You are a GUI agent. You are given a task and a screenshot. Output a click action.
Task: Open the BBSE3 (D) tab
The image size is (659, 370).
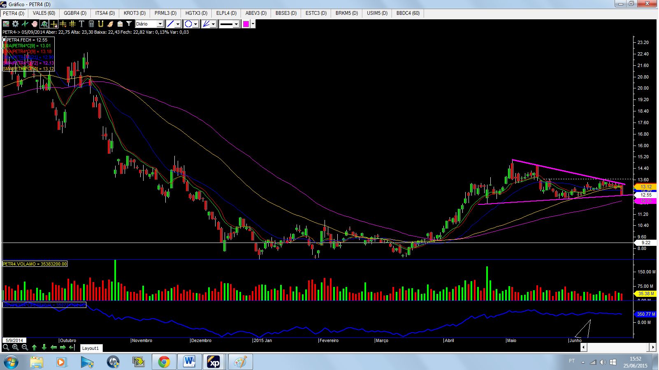(286, 13)
